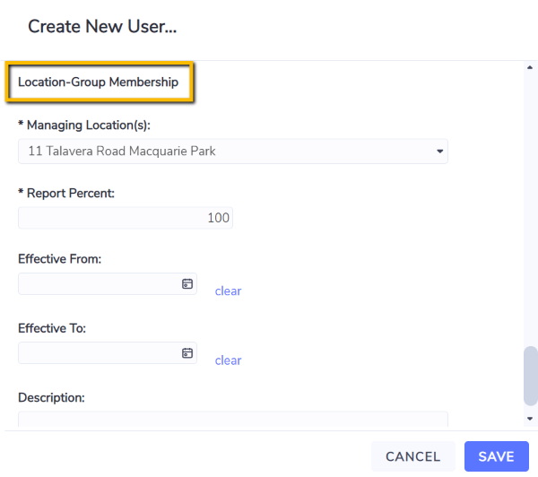The height and width of the screenshot is (477, 538).
Task: Open the Effective To calendar picker icon
Action: point(187,352)
